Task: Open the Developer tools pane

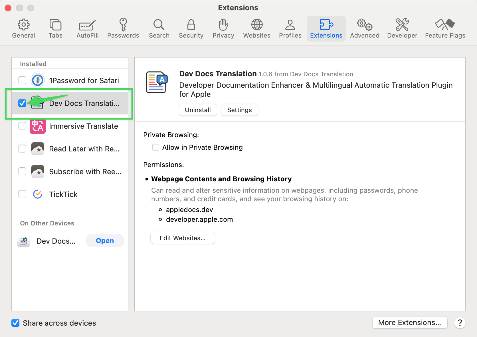Action: 402,25
